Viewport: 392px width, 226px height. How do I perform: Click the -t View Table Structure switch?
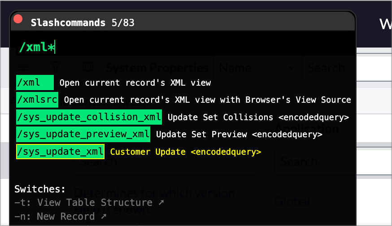pos(89,203)
